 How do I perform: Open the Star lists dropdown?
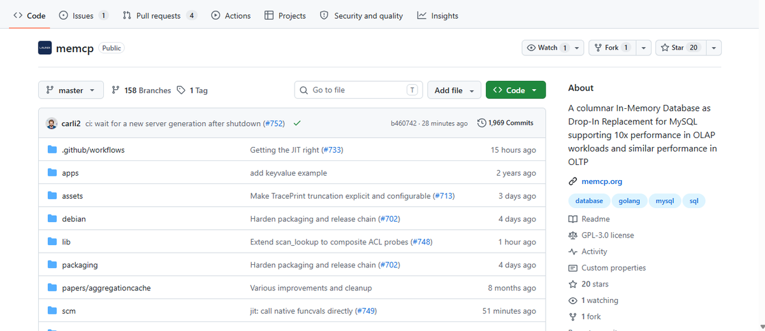pyautogui.click(x=713, y=48)
